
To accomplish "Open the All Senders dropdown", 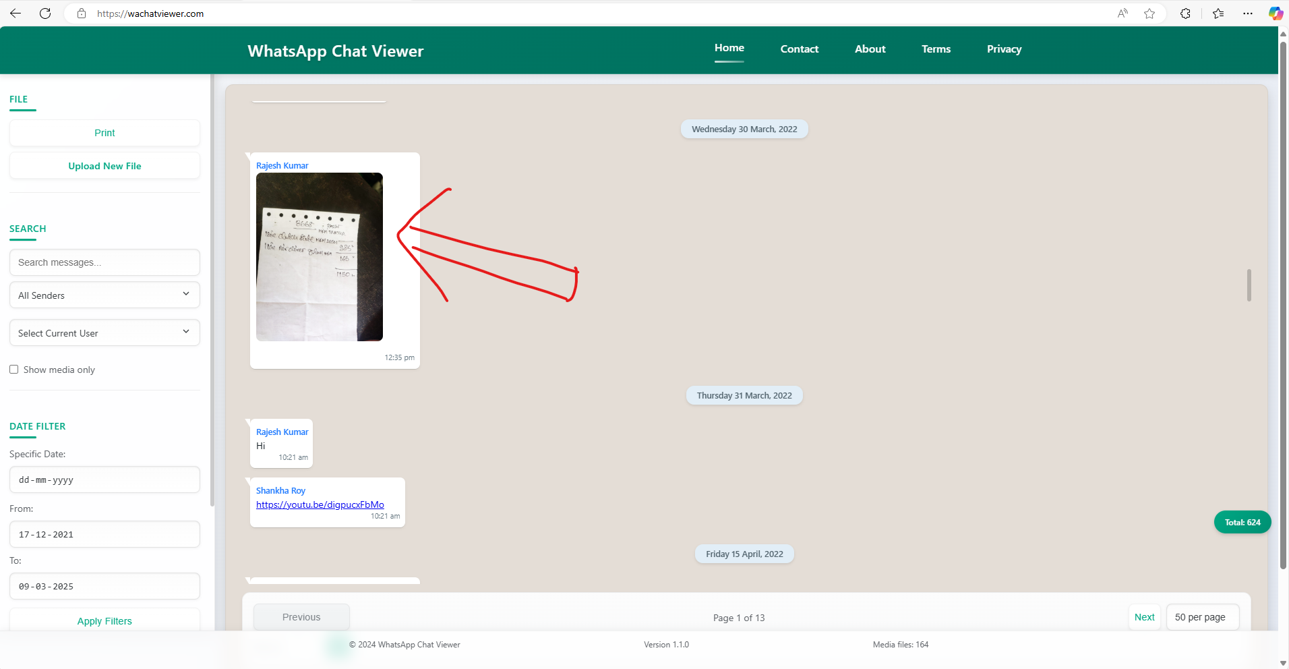I will point(104,295).
